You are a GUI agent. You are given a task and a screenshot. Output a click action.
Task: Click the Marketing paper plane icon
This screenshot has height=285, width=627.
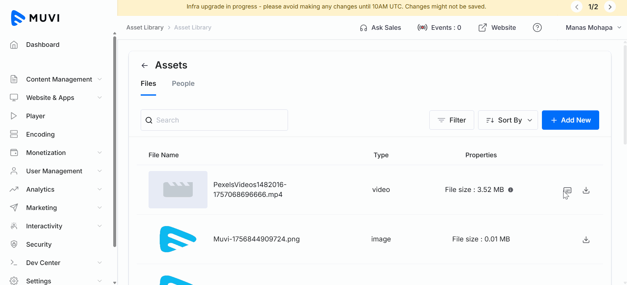point(14,208)
